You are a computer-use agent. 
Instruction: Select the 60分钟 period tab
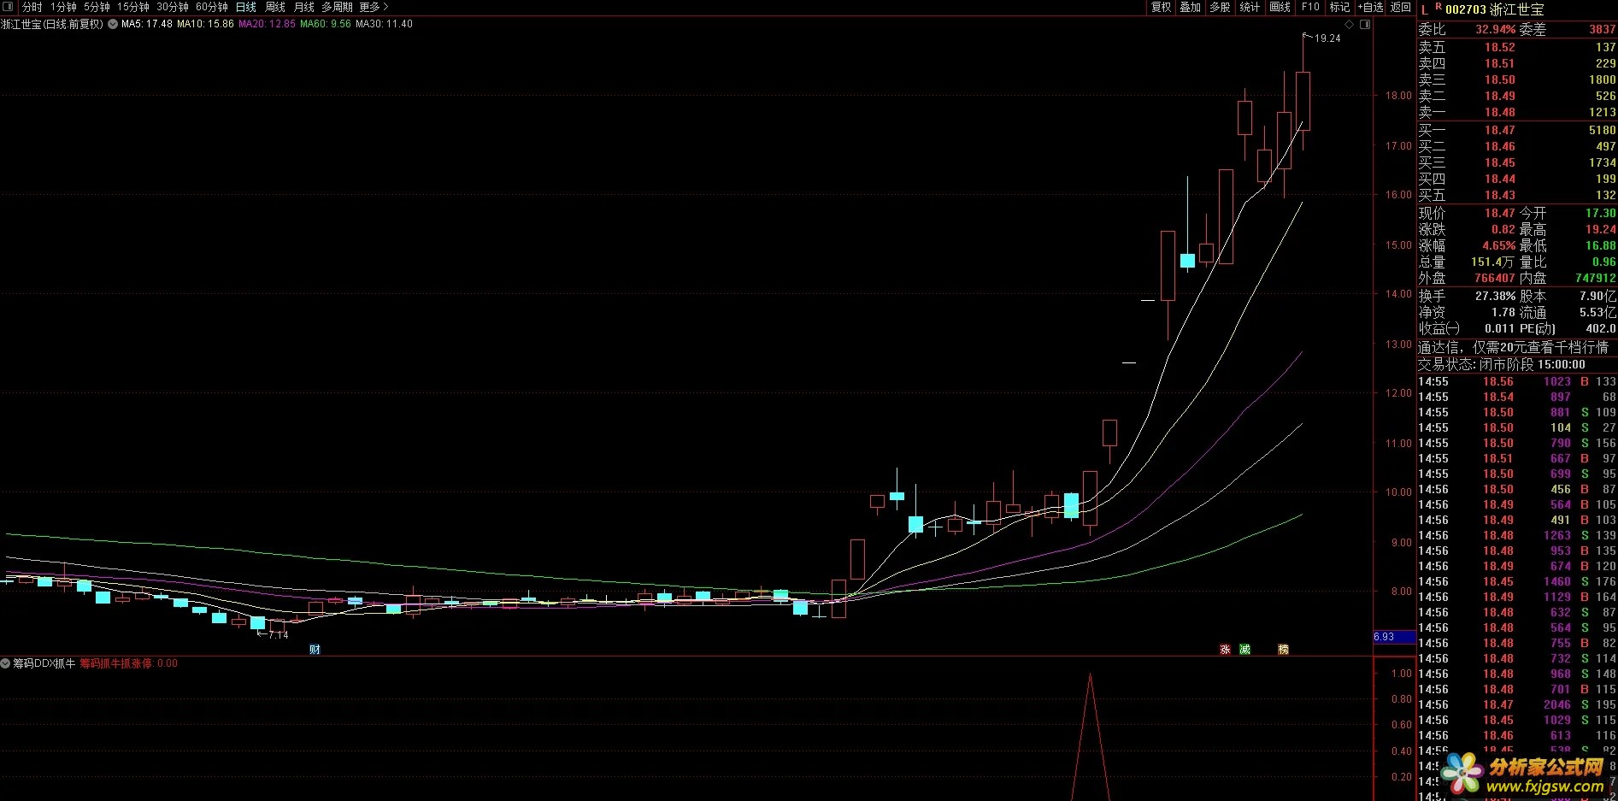click(211, 7)
